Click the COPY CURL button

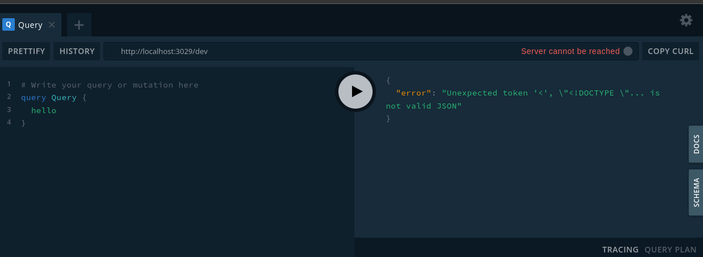[x=671, y=51]
